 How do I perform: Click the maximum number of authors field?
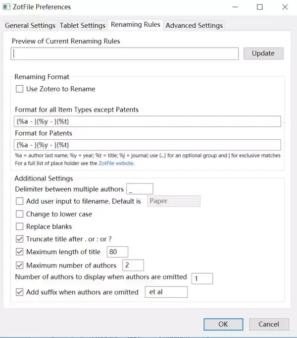(x=132, y=265)
